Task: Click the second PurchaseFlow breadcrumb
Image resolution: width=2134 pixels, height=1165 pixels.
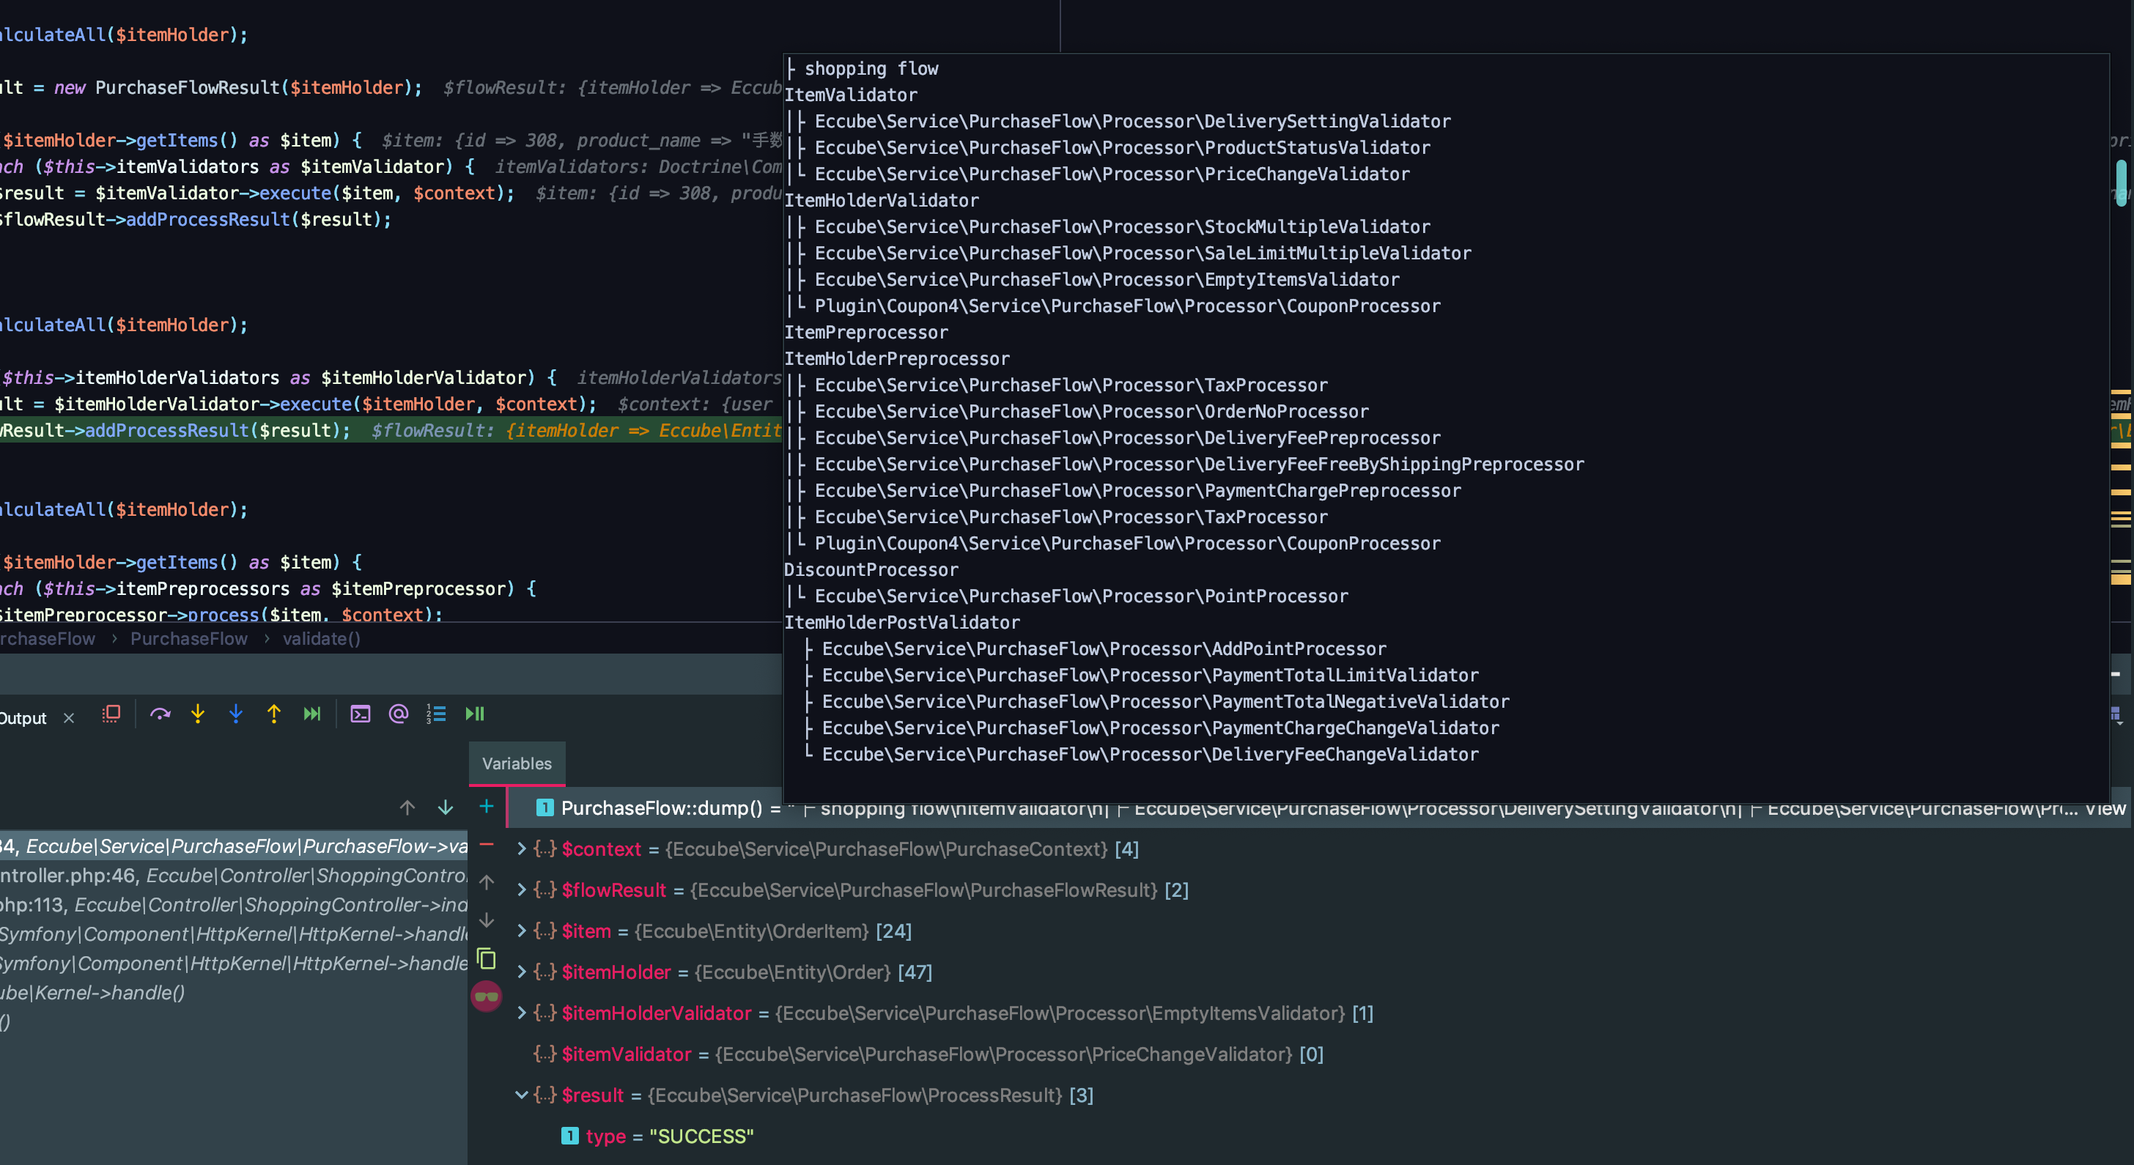Action: 189,638
